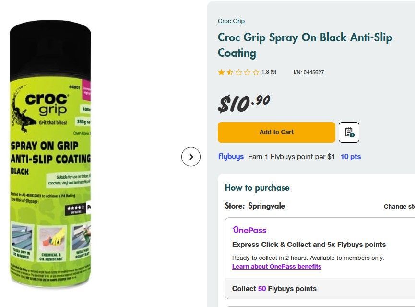
Task: Open Learn about OnePass benefits link
Action: (x=276, y=267)
